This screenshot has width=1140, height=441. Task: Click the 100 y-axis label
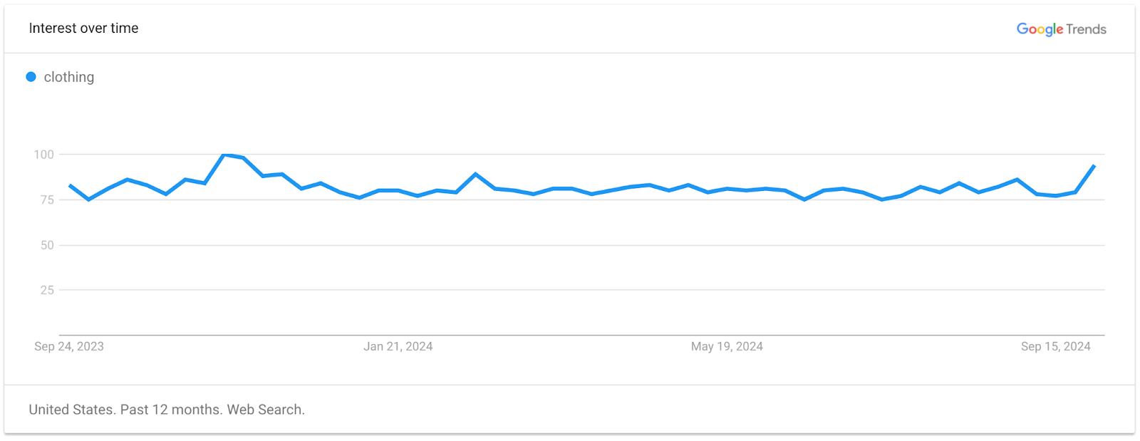(44, 155)
